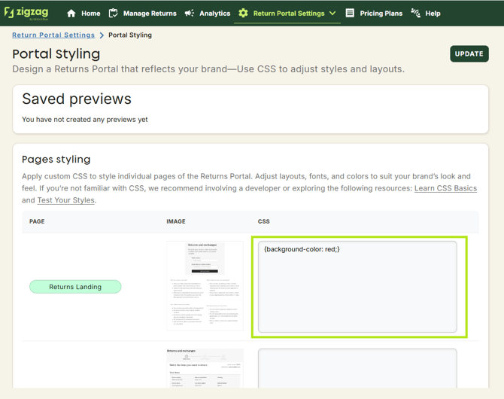Click the Manage Returns box icon
504x399 pixels.
click(x=114, y=14)
